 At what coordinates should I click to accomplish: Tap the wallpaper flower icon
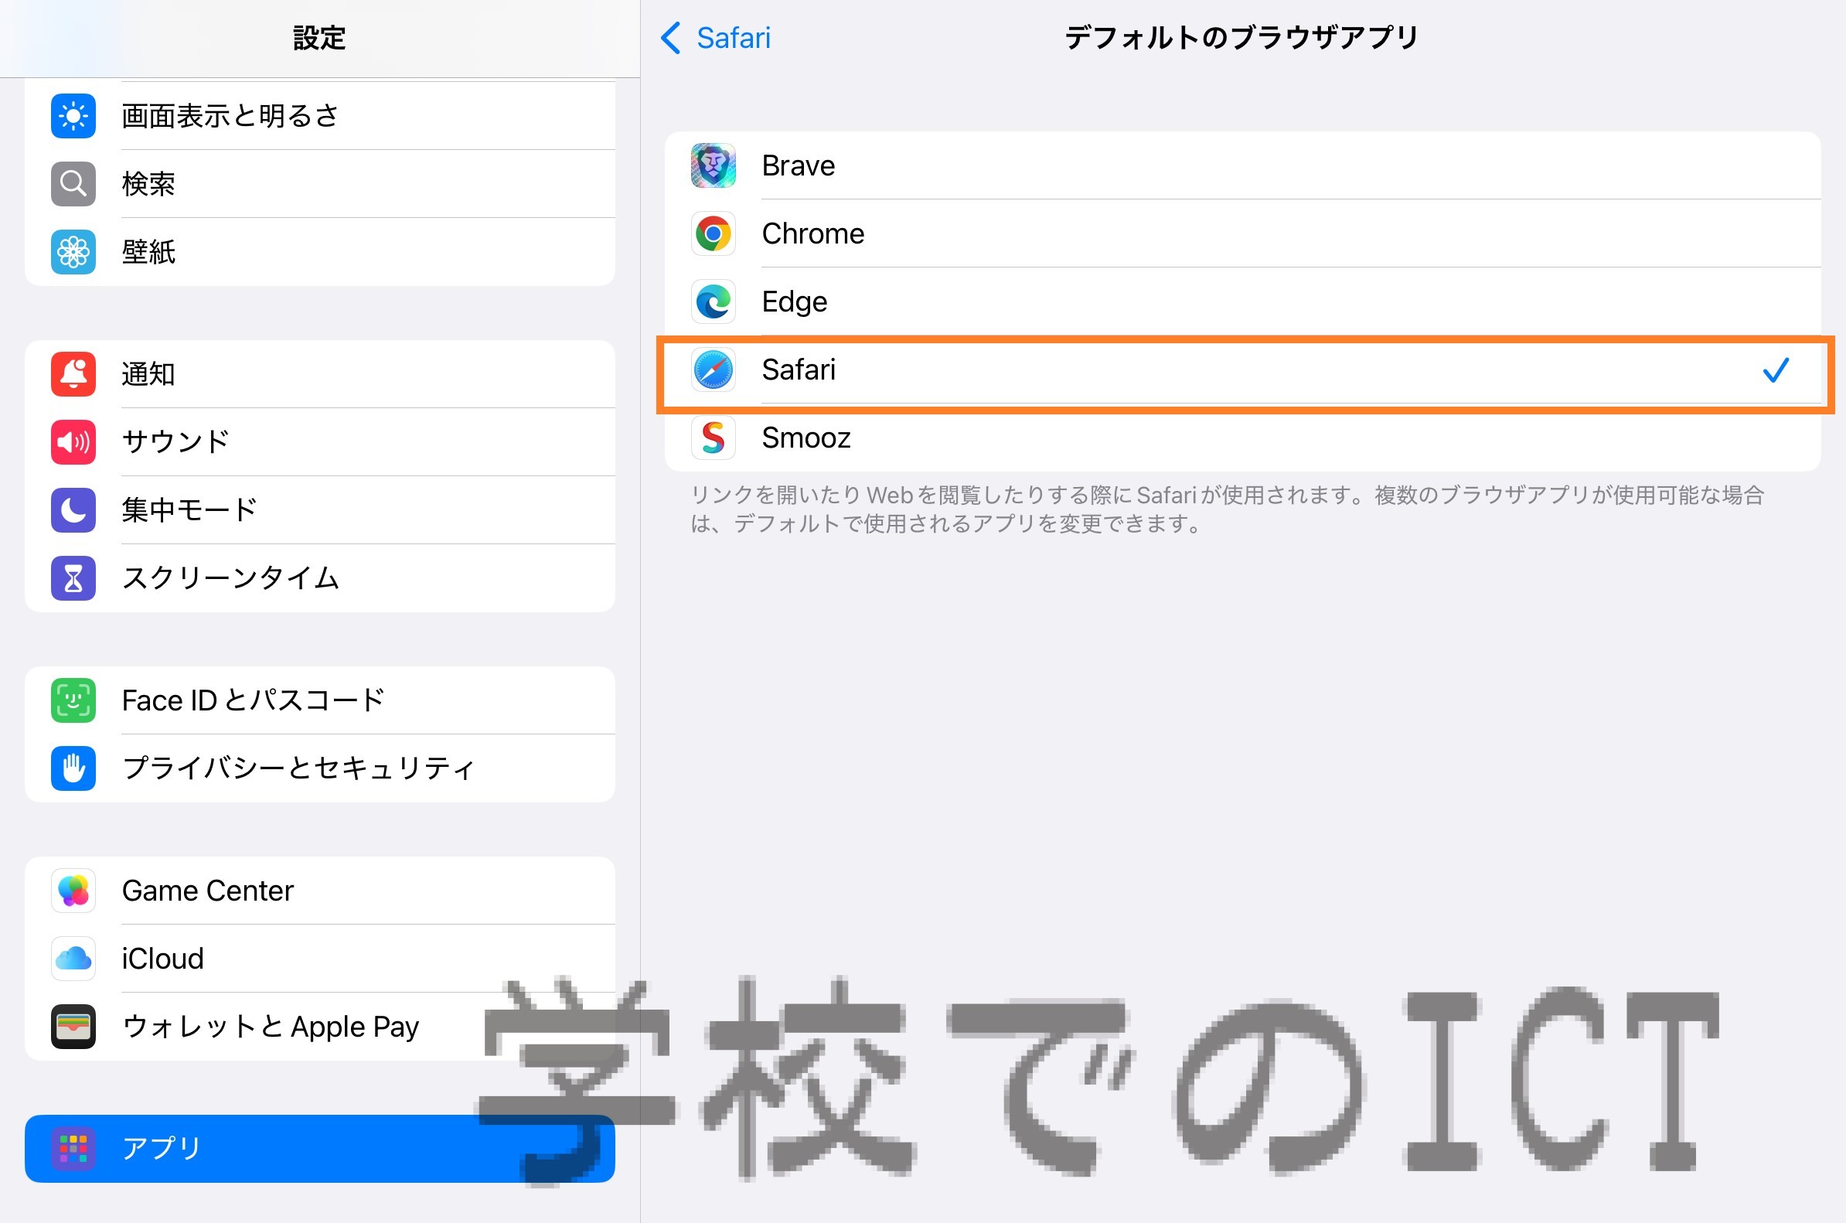pos(73,252)
